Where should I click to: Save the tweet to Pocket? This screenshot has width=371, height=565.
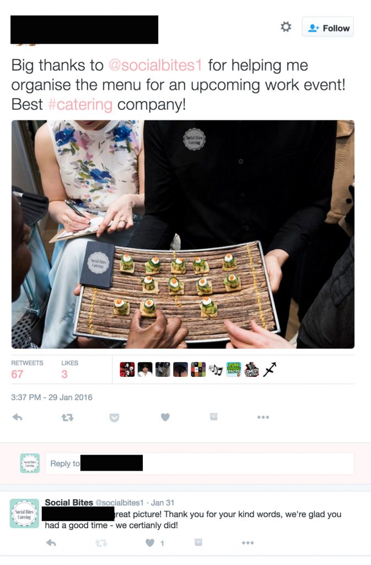(x=114, y=418)
